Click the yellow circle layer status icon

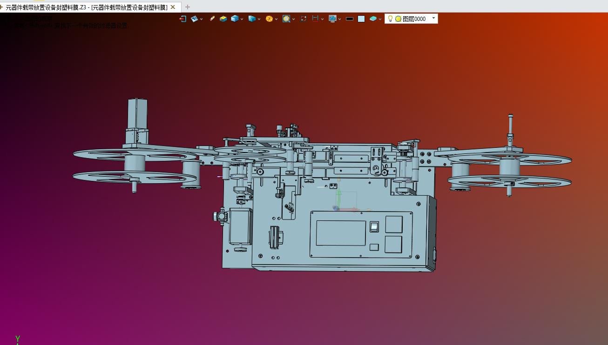[398, 19]
